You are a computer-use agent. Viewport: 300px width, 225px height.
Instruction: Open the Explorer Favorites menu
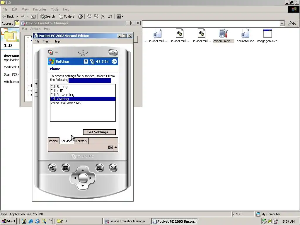(x=40, y=9)
